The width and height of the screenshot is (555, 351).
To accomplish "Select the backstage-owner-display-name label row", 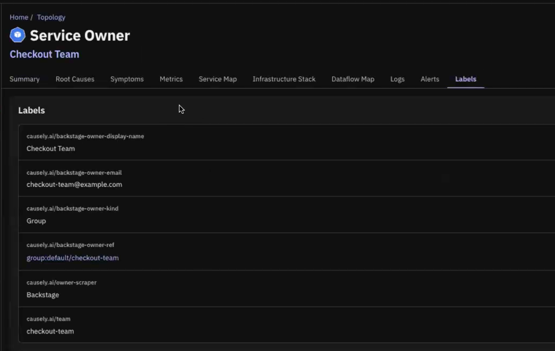I will (286, 142).
